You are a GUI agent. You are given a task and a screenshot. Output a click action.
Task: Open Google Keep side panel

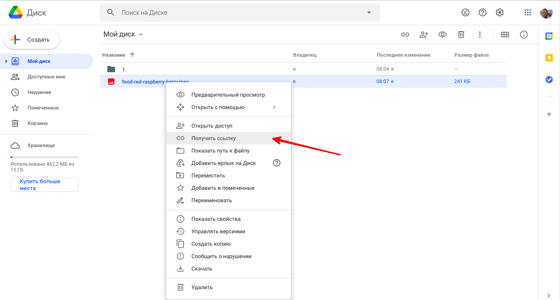pyautogui.click(x=549, y=58)
